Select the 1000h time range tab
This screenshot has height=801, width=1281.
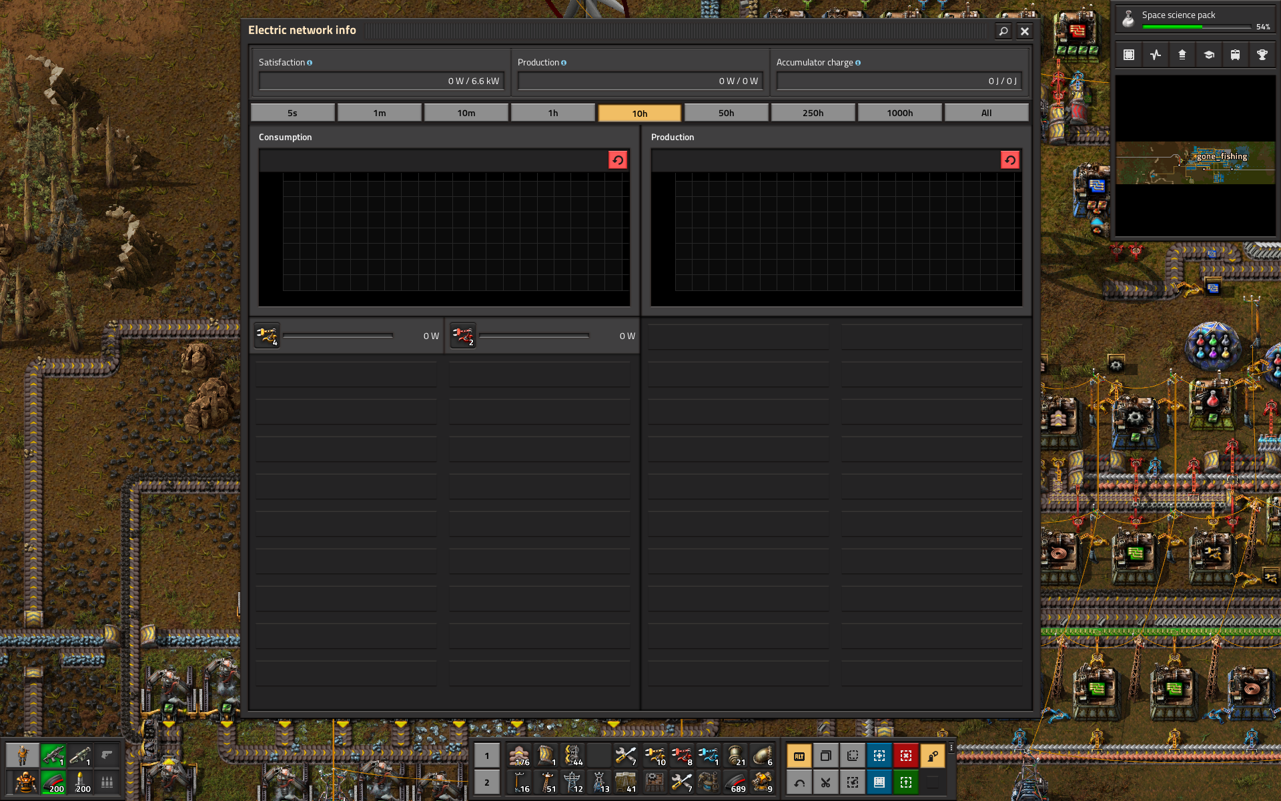[899, 113]
